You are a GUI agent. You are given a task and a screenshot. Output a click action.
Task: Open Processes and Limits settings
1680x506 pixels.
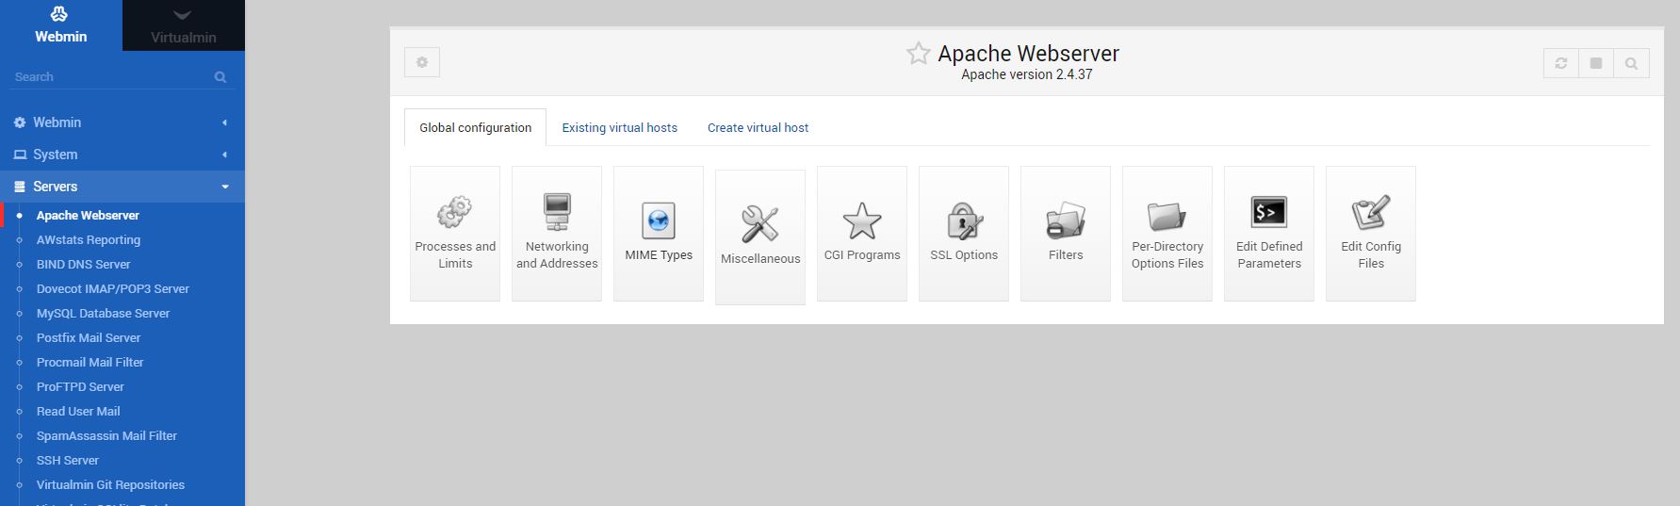[455, 234]
